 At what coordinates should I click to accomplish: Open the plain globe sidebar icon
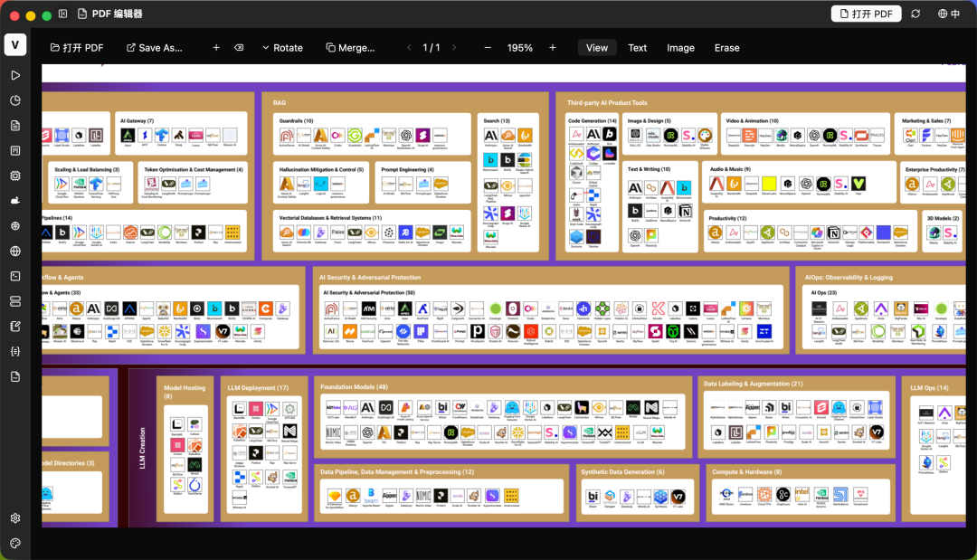15,251
